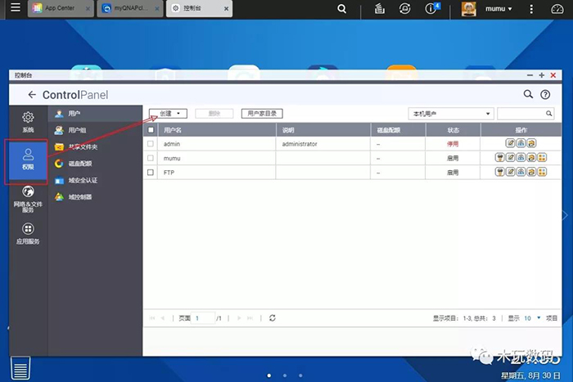Edit FTP shared folder permission icon
The height and width of the screenshot is (382, 573).
[532, 172]
